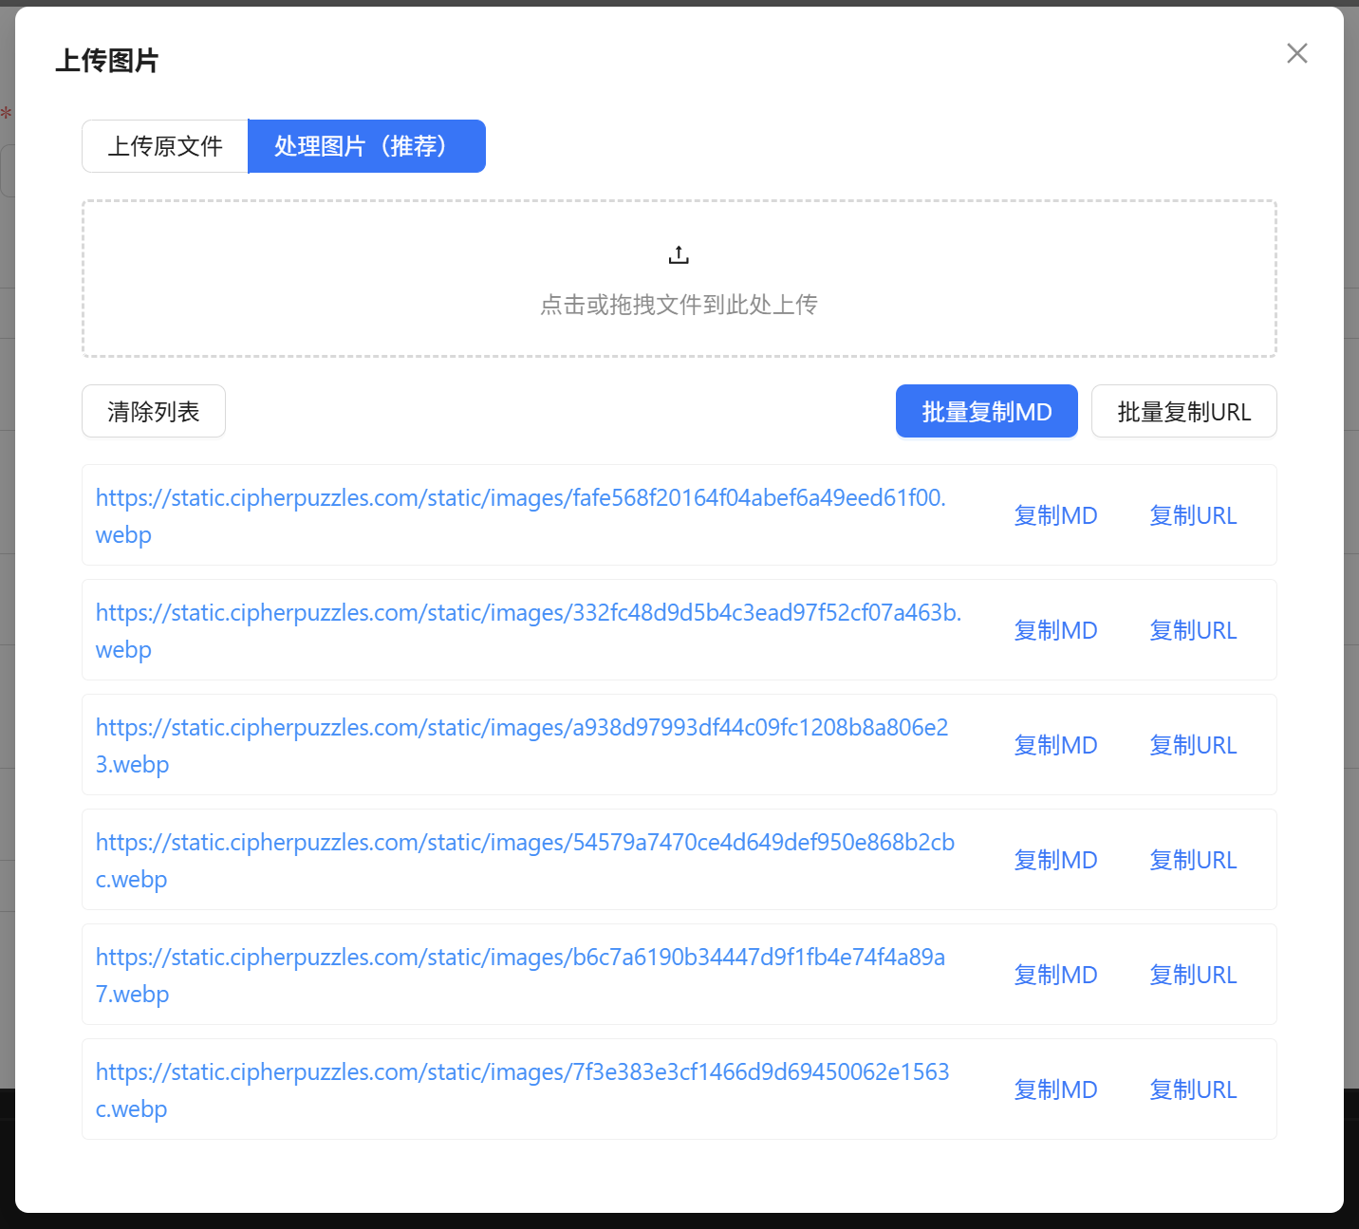Switch to 上传原文件 tab
Viewport: 1359px width, 1229px height.
pos(165,146)
